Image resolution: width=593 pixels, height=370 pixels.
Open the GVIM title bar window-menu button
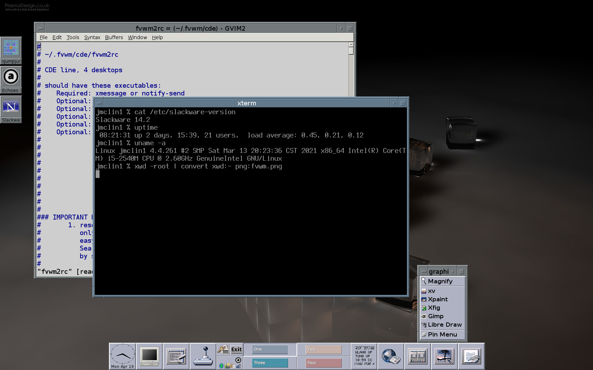(x=41, y=29)
